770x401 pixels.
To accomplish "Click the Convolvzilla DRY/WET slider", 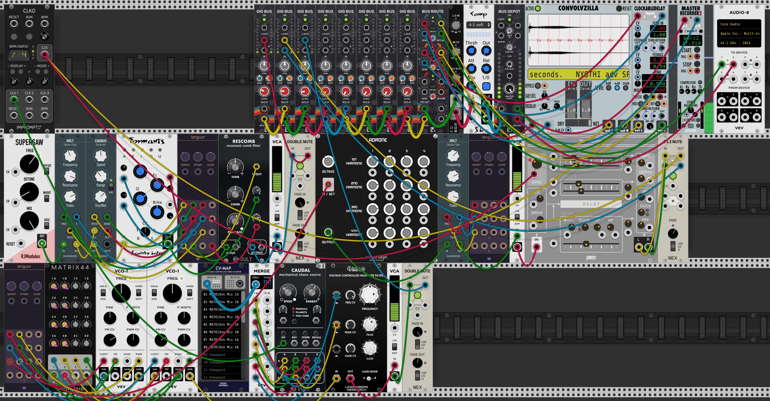I will 579,123.
